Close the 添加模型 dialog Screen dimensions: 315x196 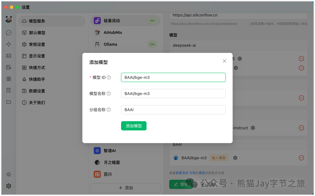click(224, 61)
